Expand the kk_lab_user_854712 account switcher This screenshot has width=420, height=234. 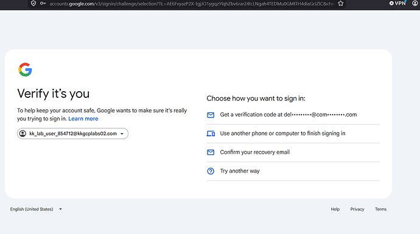pos(72,134)
